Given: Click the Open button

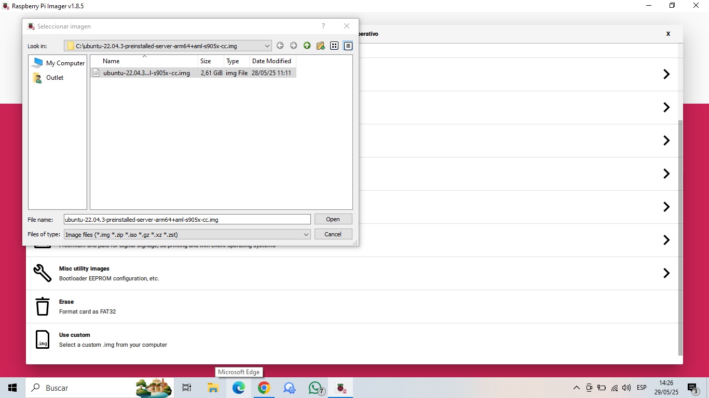Looking at the screenshot, I should click(x=333, y=219).
